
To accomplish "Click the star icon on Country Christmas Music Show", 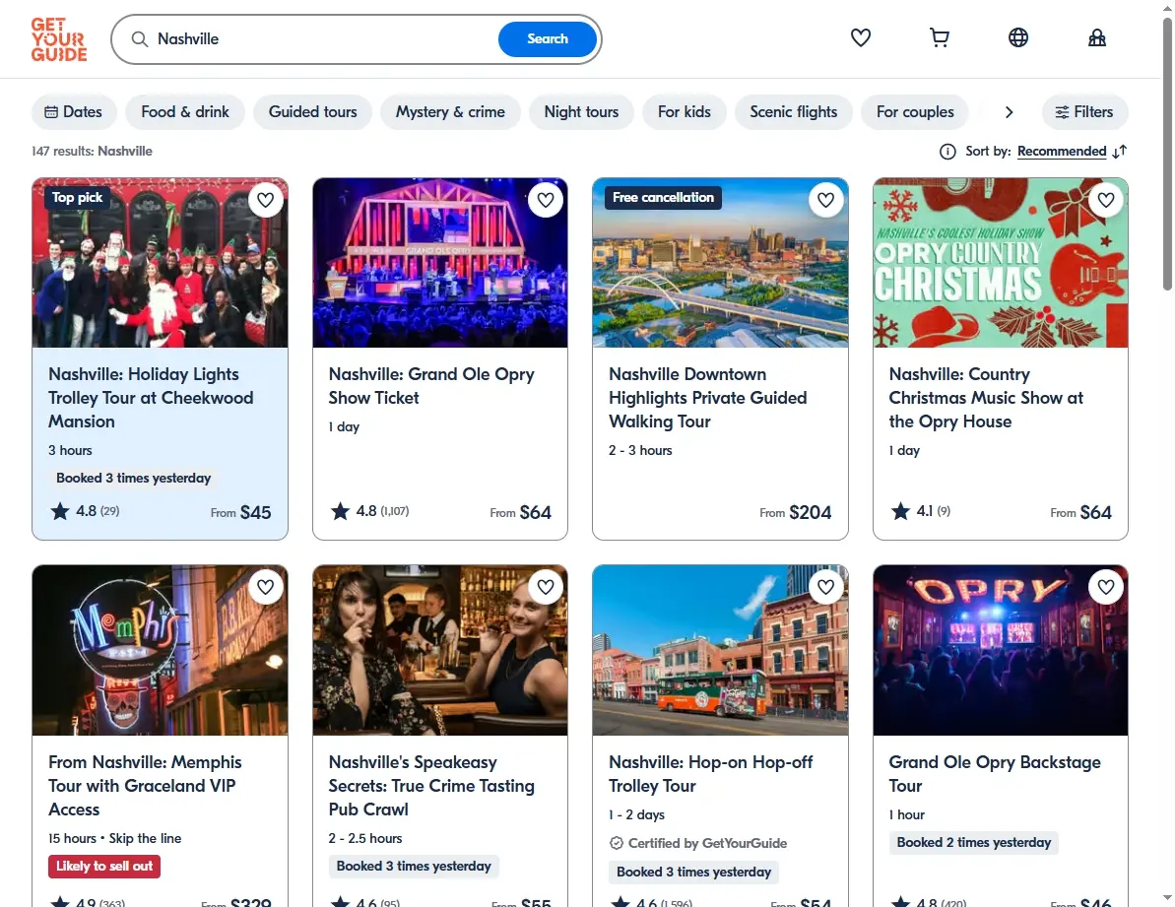I will pos(900,511).
